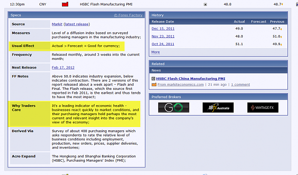Click the Previous column header

(277, 21)
